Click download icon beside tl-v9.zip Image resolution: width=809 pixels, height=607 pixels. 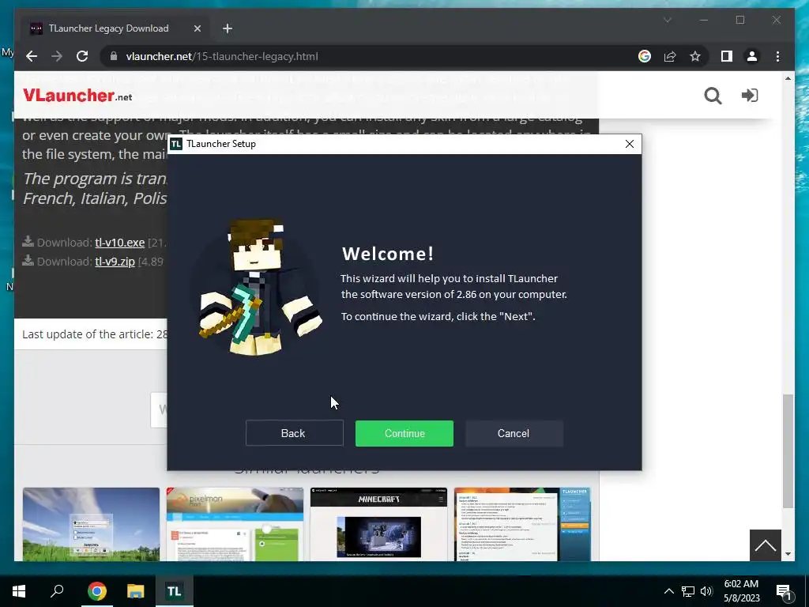click(x=28, y=261)
